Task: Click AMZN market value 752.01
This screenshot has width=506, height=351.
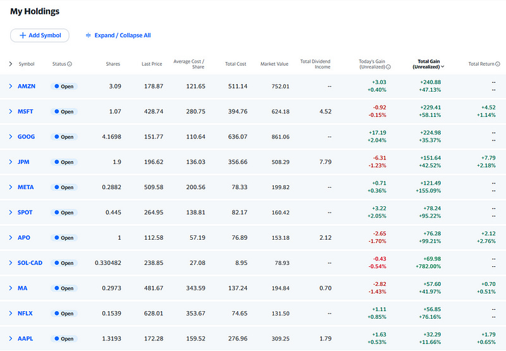Action: point(280,86)
